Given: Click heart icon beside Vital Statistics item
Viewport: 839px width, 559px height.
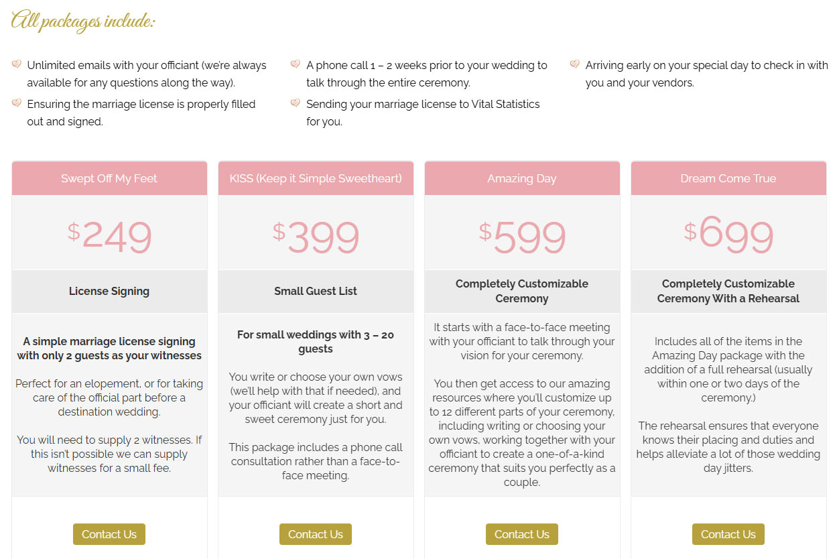Looking at the screenshot, I should coord(296,103).
